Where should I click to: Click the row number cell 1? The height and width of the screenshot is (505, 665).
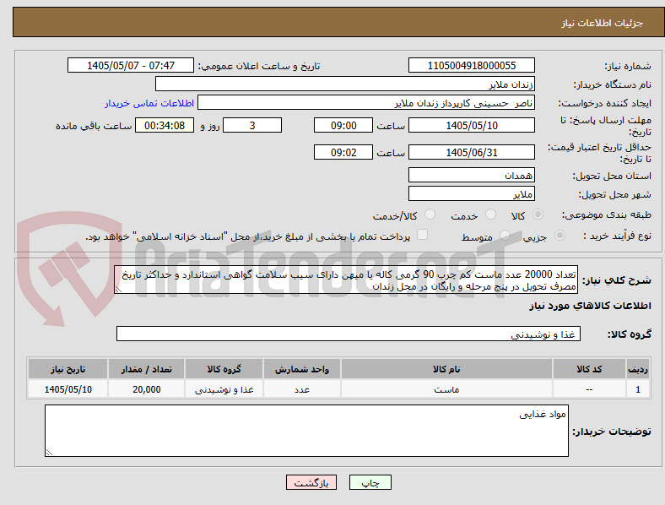point(638,389)
